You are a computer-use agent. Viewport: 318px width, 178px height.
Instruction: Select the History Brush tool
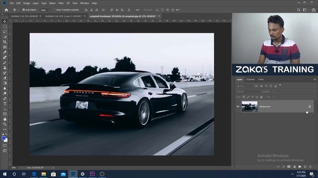tap(4, 73)
